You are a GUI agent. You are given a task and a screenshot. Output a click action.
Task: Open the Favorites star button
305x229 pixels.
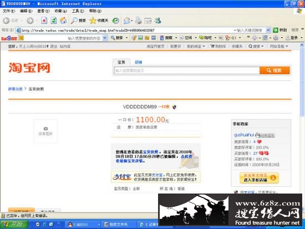(99, 21)
